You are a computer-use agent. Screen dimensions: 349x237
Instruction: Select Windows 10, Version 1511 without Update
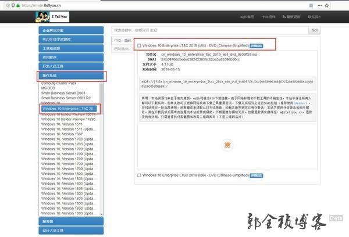[62, 124]
